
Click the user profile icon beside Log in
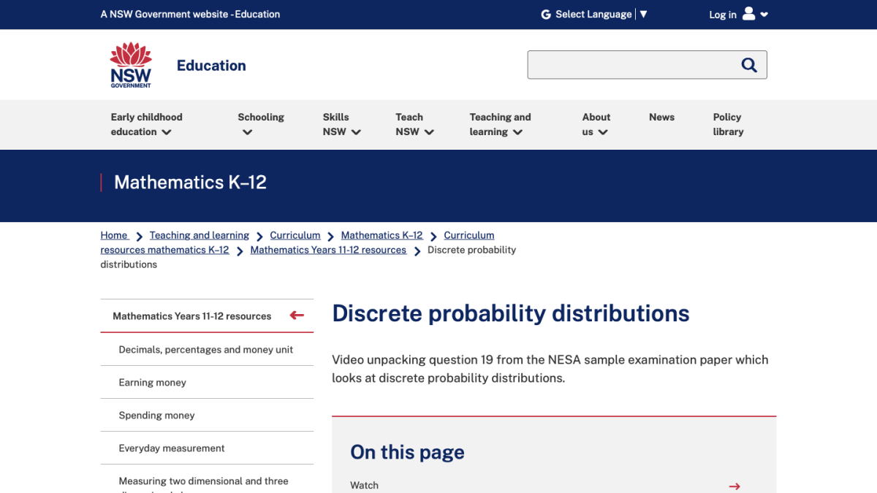coord(748,14)
